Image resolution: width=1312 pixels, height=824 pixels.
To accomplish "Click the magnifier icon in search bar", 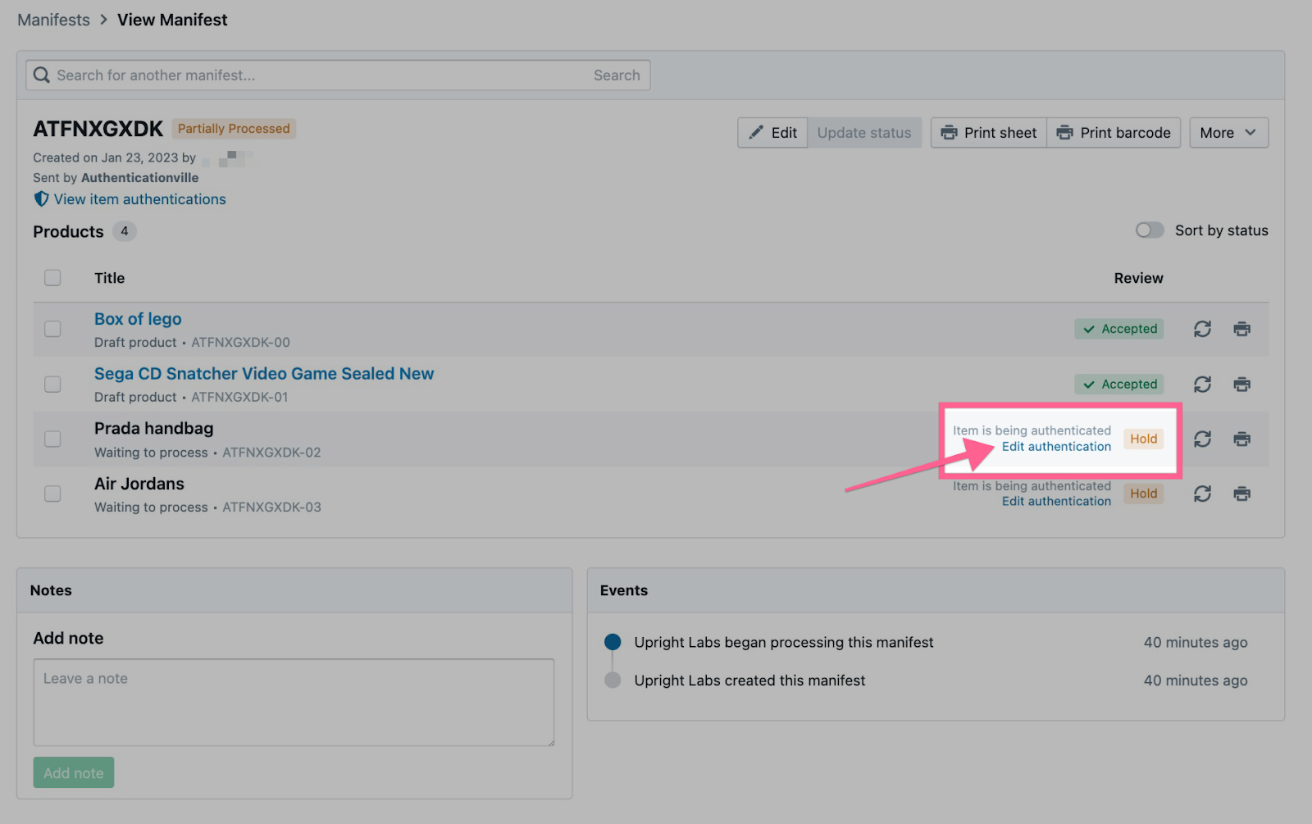I will tap(42, 75).
